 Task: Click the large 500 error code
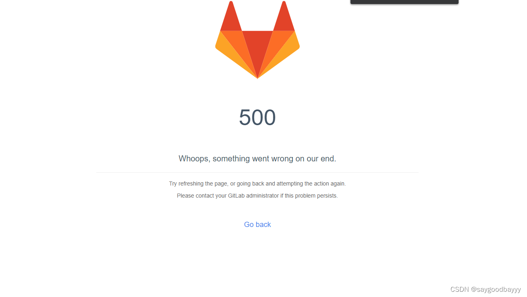tap(257, 118)
